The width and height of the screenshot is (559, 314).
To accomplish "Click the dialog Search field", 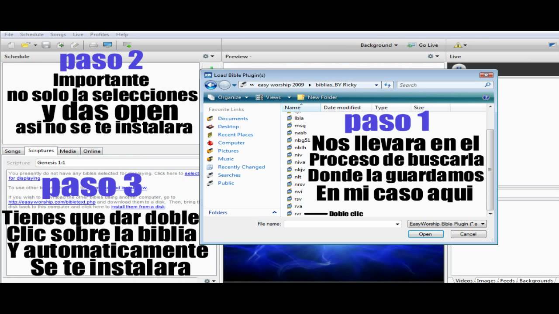I will (441, 85).
